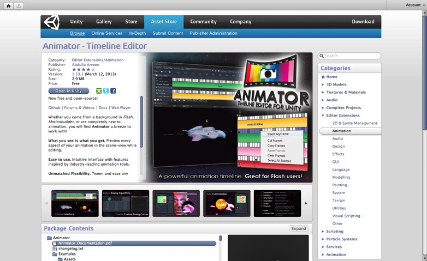Screen dimensions: 427x261
Task: Switch to the Community tab
Action: pyautogui.click(x=203, y=22)
